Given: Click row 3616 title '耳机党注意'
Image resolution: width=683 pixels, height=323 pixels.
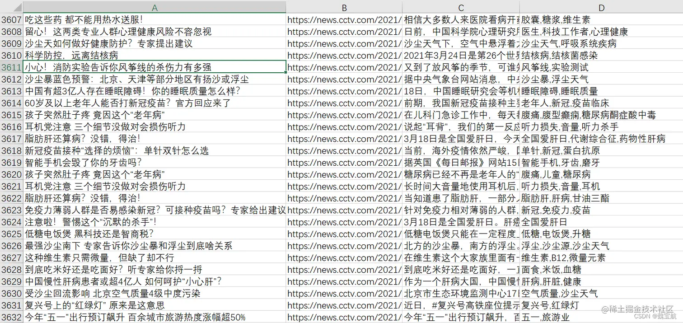Looking at the screenshot, I should tap(154, 127).
